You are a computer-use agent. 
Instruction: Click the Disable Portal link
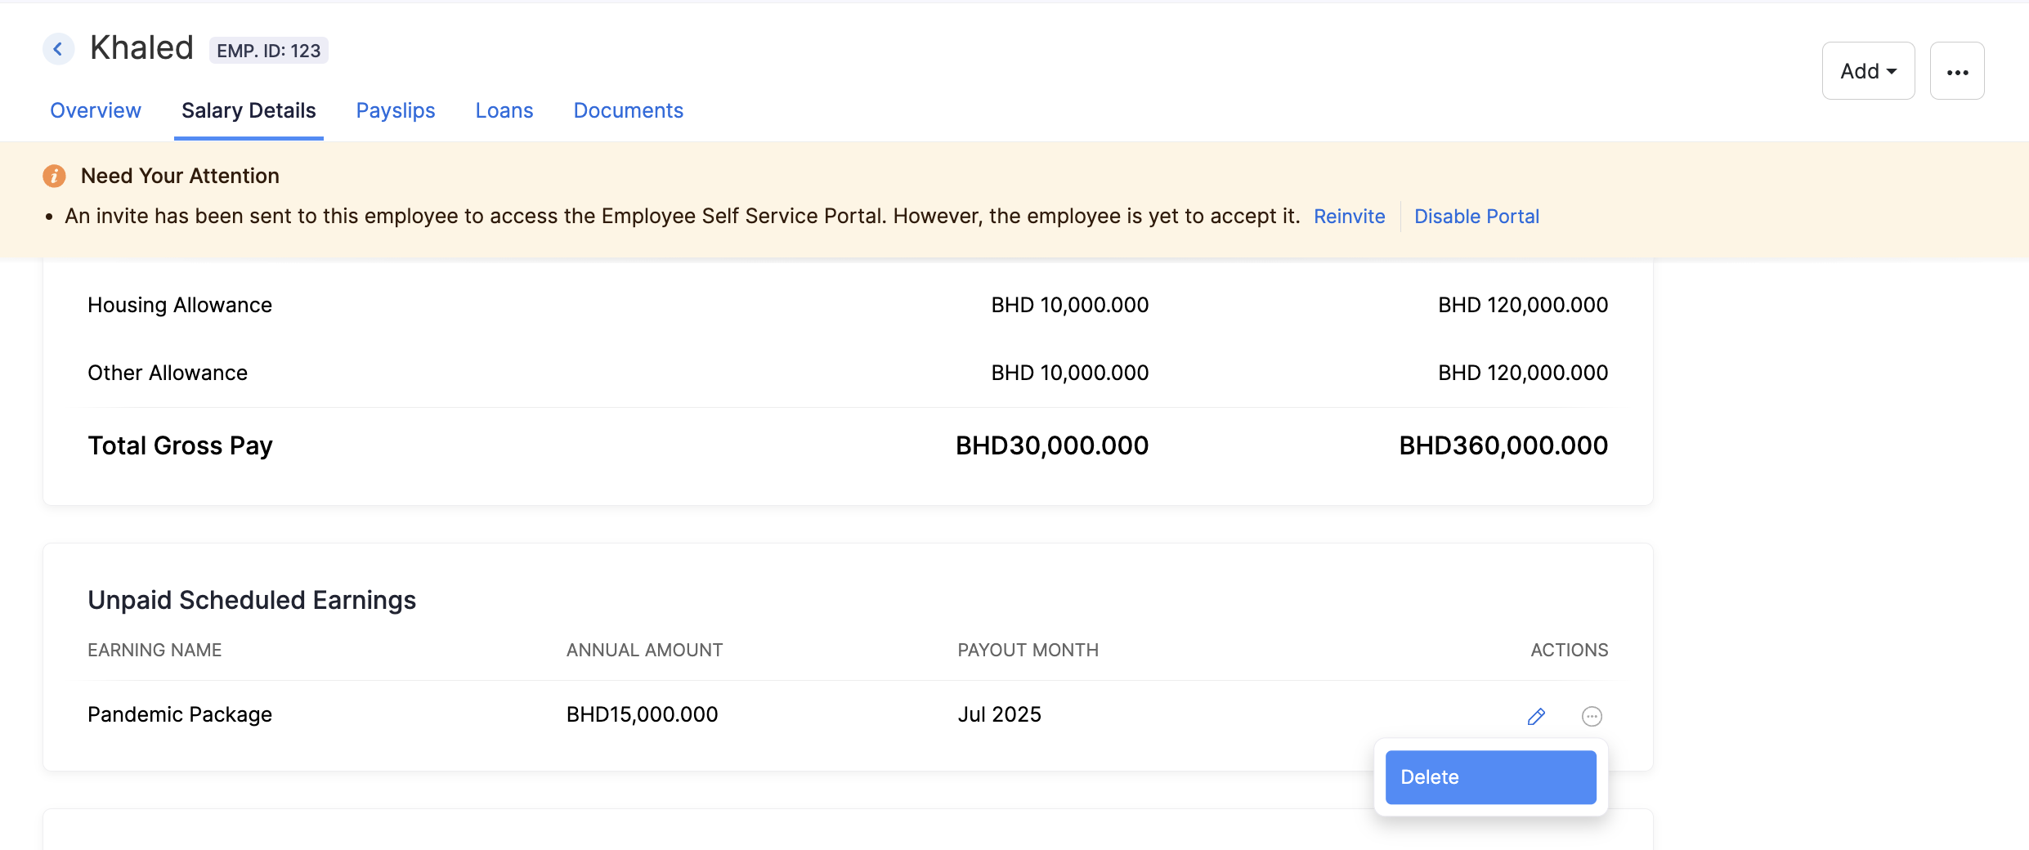(1476, 216)
